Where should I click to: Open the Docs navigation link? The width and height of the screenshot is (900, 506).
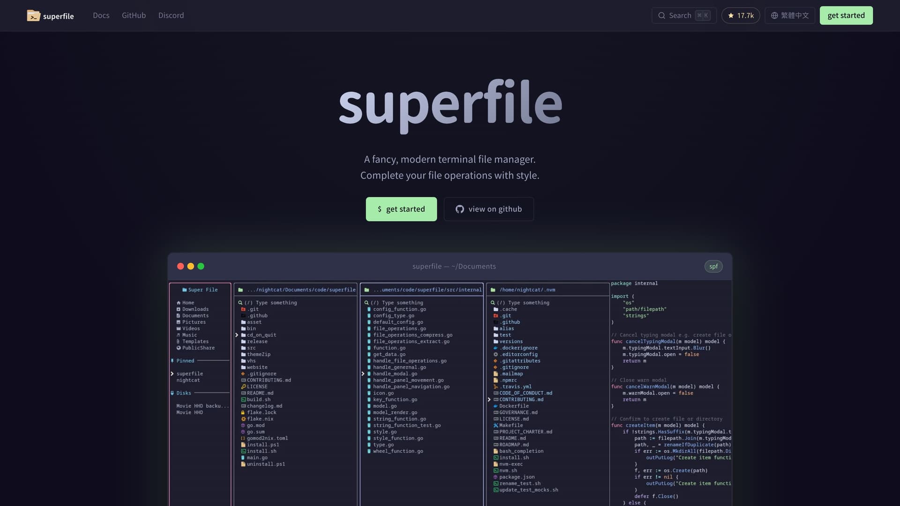(101, 15)
